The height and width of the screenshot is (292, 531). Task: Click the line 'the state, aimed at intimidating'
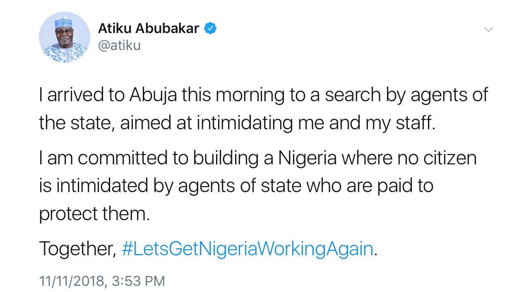238,123
